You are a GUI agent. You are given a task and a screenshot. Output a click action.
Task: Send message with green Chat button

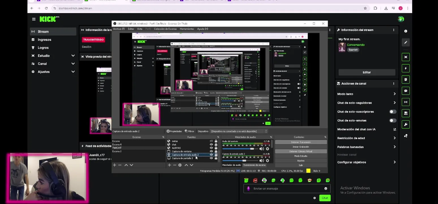click(325, 198)
